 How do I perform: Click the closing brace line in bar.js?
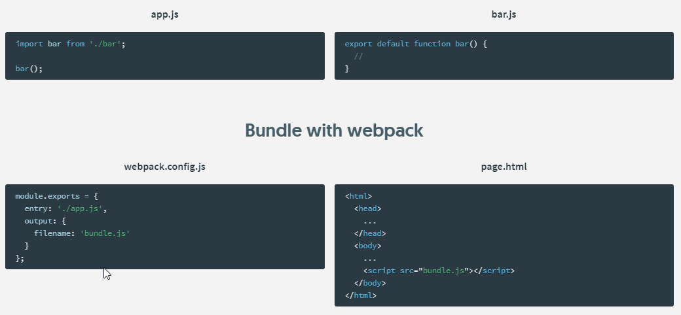tap(347, 69)
